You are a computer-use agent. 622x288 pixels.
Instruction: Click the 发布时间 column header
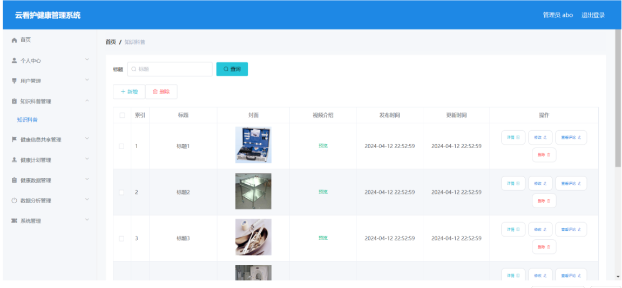tap(389, 116)
